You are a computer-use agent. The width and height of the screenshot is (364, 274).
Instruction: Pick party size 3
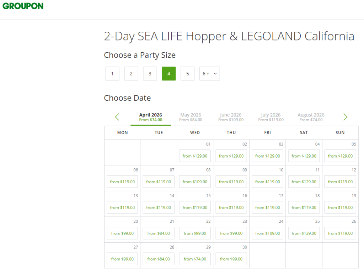pos(150,74)
